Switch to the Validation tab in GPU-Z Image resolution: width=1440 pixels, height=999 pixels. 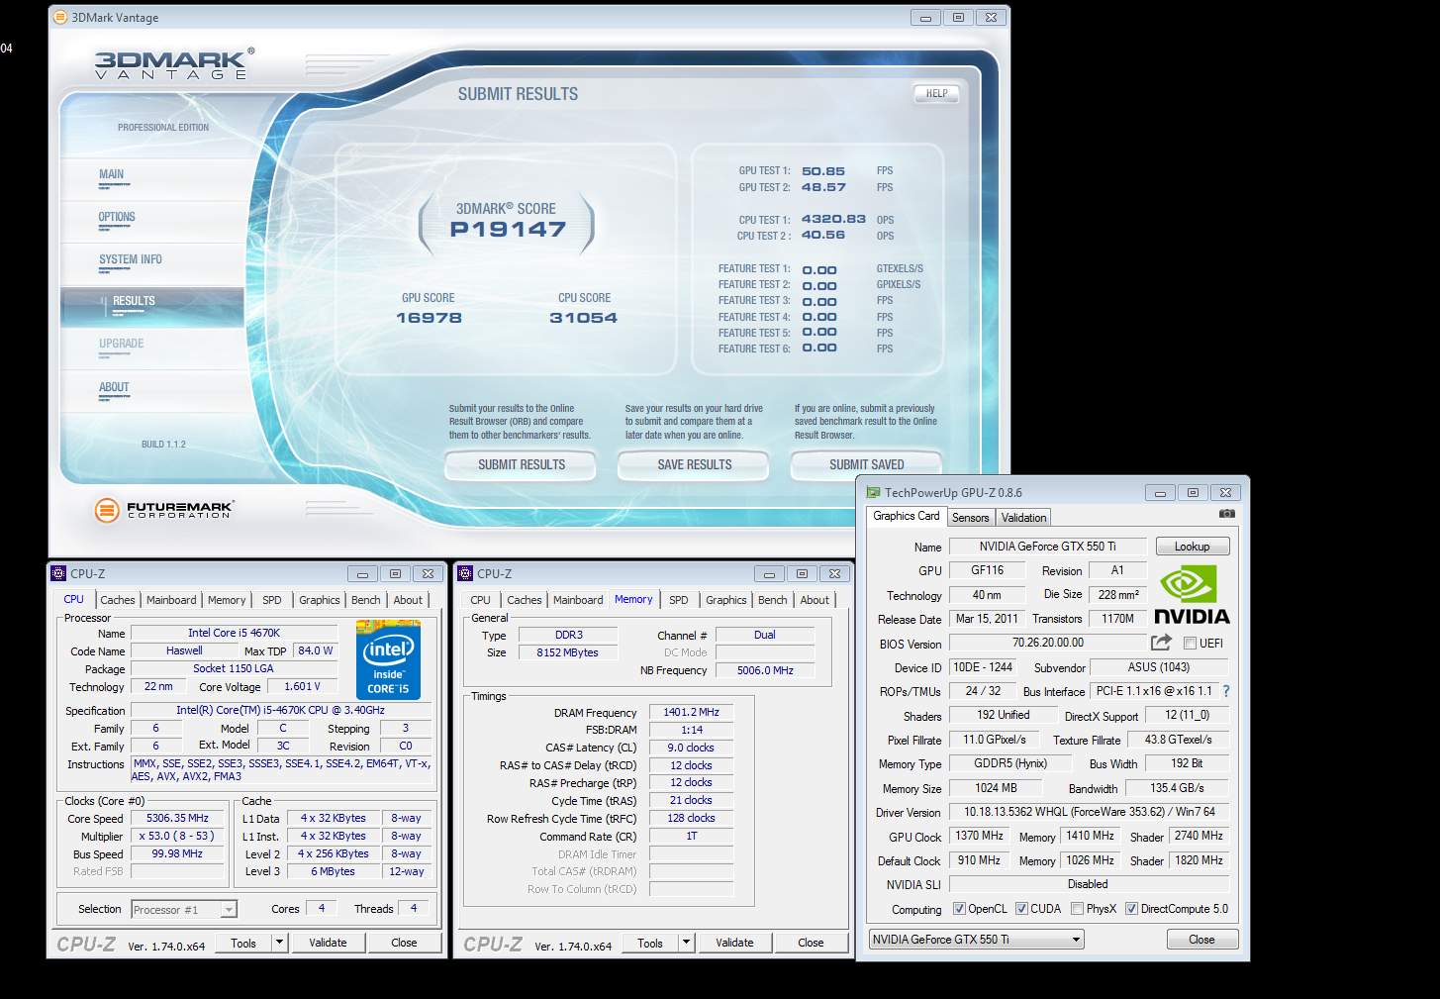[x=1023, y=518]
